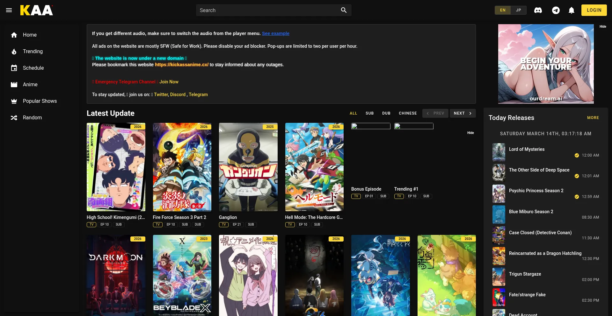The image size is (612, 316).
Task: Click the Anime clapperboard icon
Action: pyautogui.click(x=14, y=85)
